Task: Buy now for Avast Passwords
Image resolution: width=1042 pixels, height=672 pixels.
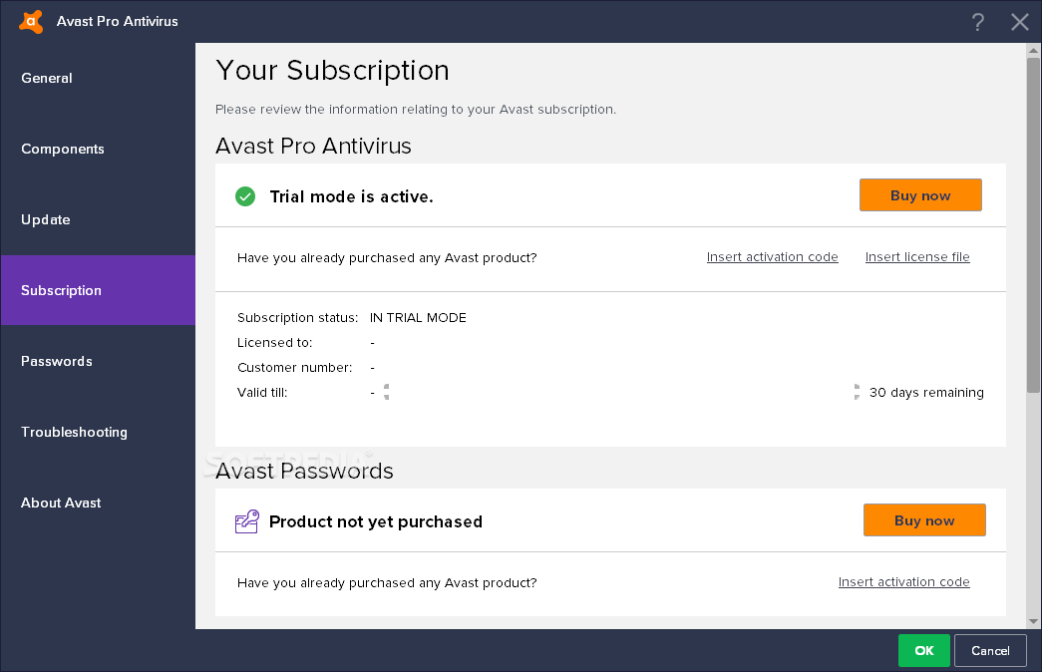Action: (924, 520)
